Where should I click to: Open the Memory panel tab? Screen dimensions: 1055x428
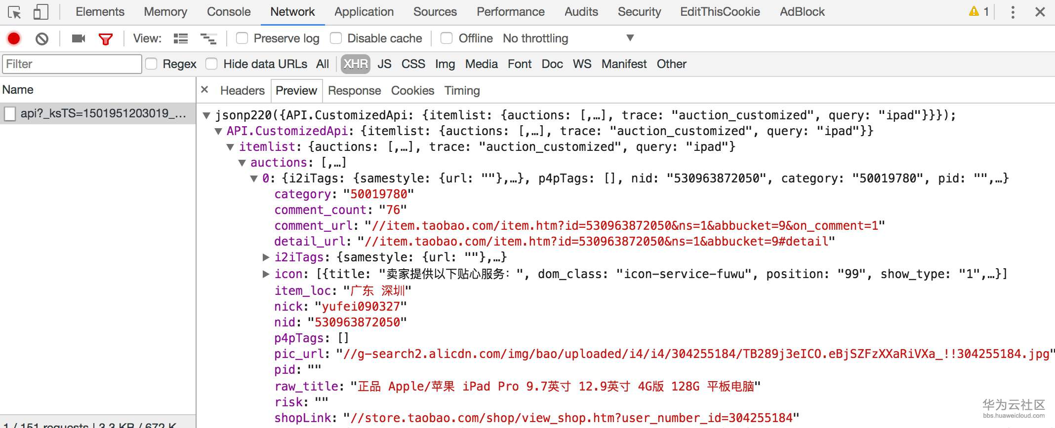click(165, 12)
